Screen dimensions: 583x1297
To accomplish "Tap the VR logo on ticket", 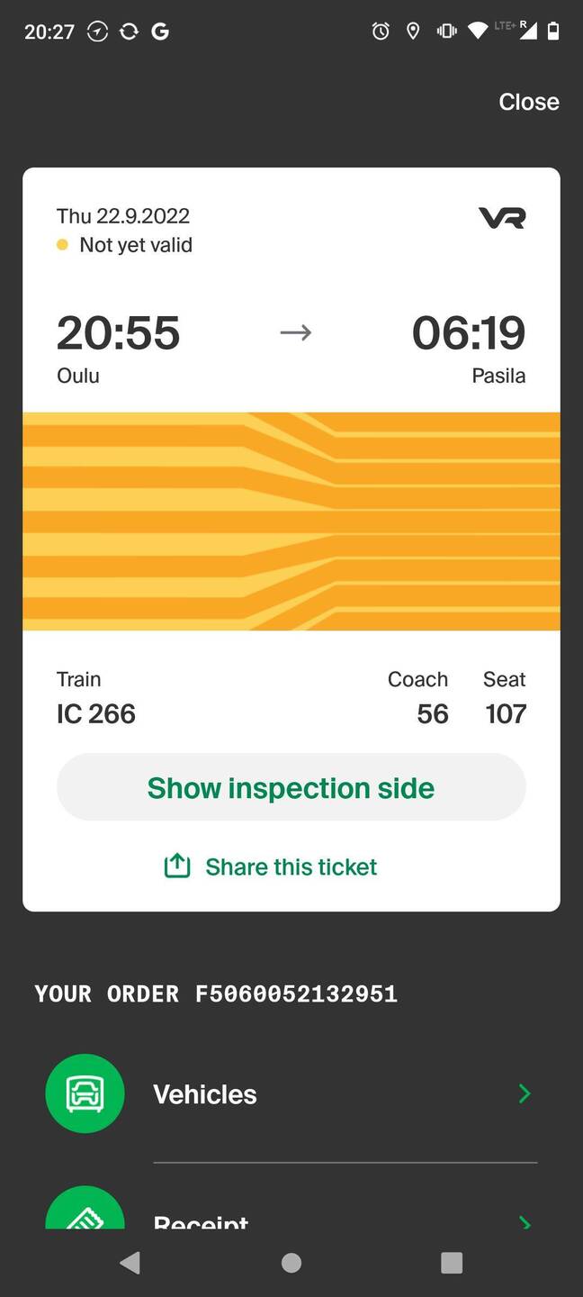I will [x=501, y=217].
